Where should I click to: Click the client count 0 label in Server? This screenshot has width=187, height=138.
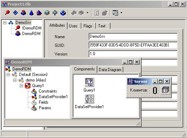point(155,90)
